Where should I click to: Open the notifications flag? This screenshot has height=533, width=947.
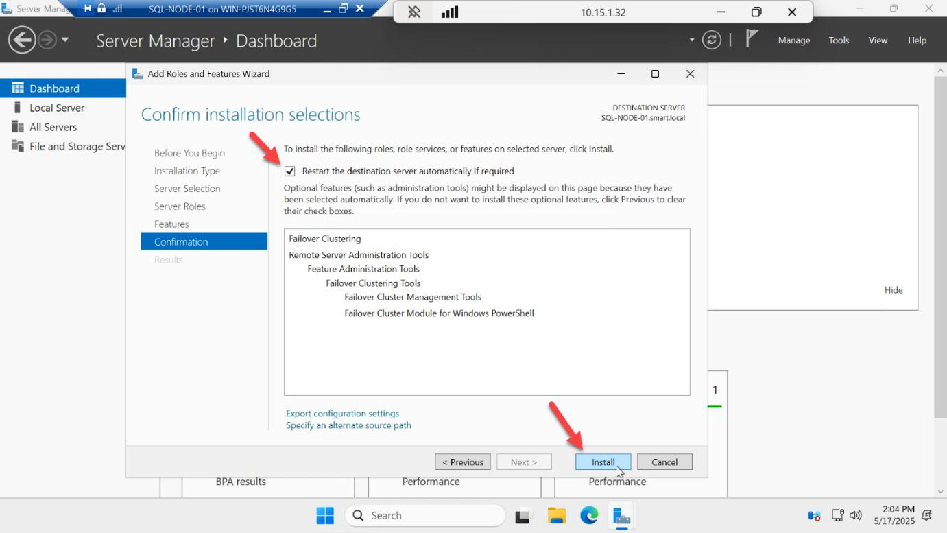tap(752, 38)
